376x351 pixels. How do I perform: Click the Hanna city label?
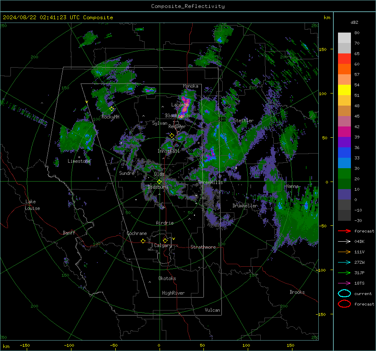click(292, 186)
